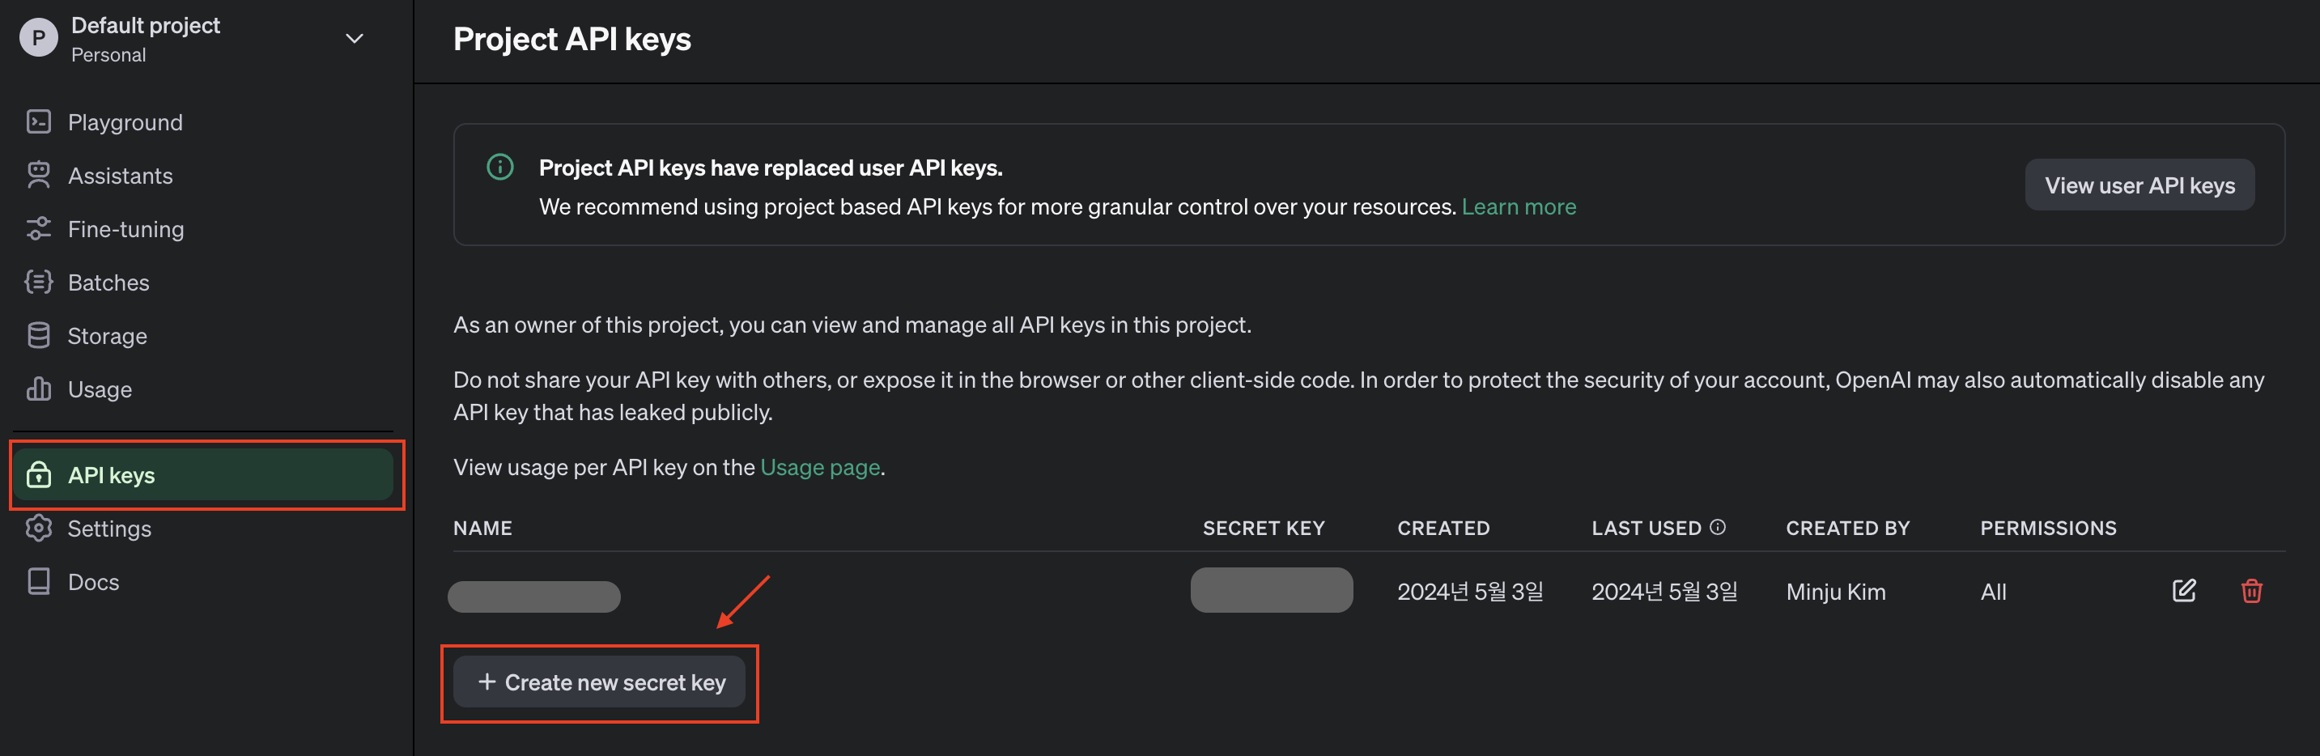
Task: Click the Assistants robot icon
Action: [x=39, y=175]
